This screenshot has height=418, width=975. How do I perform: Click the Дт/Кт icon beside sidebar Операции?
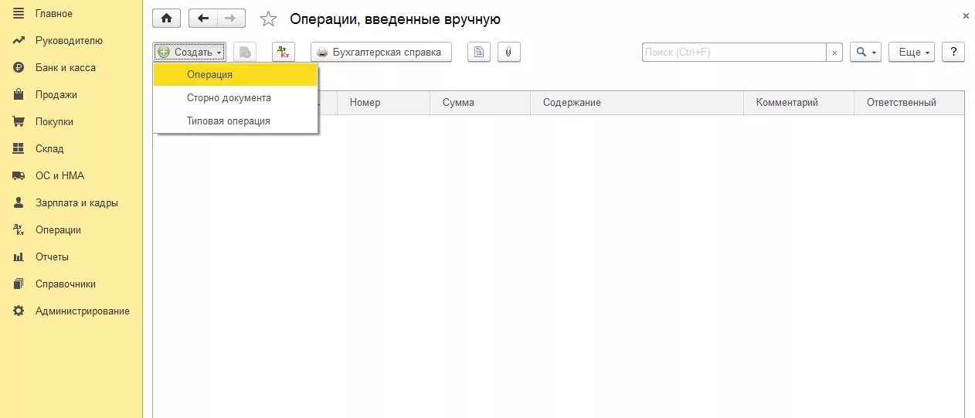tap(19, 229)
